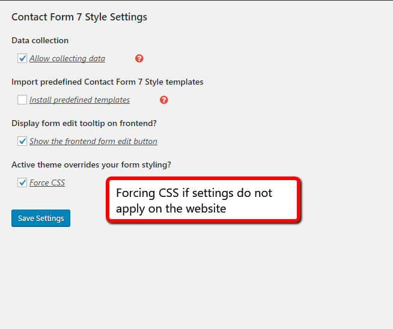Select Active theme overrides your form styling heading

91,164
